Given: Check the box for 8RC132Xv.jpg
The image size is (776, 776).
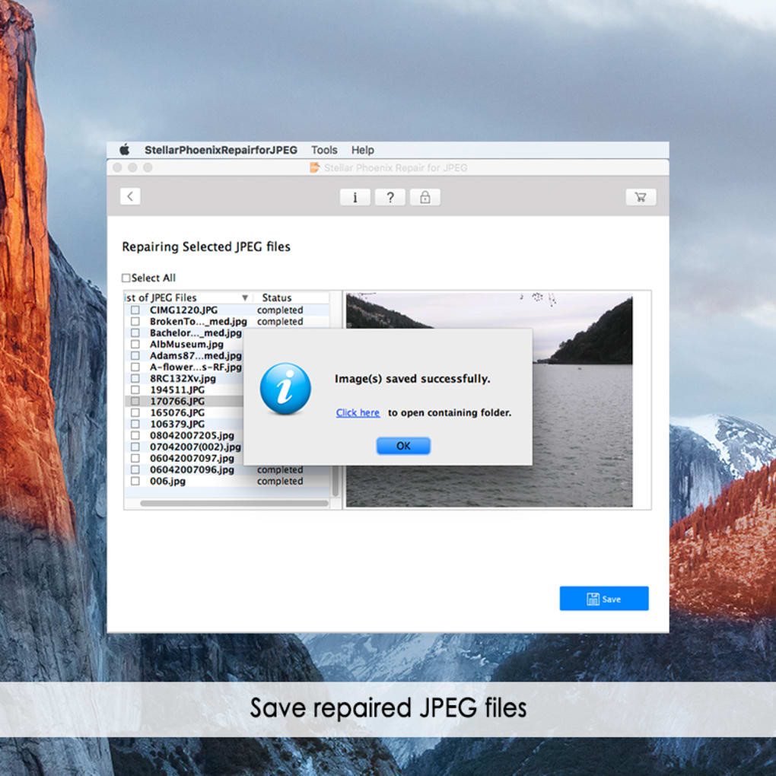Looking at the screenshot, I should tap(135, 379).
